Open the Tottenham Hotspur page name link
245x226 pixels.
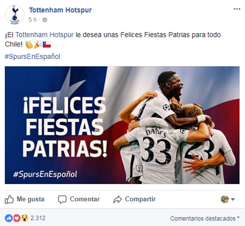[60, 10]
